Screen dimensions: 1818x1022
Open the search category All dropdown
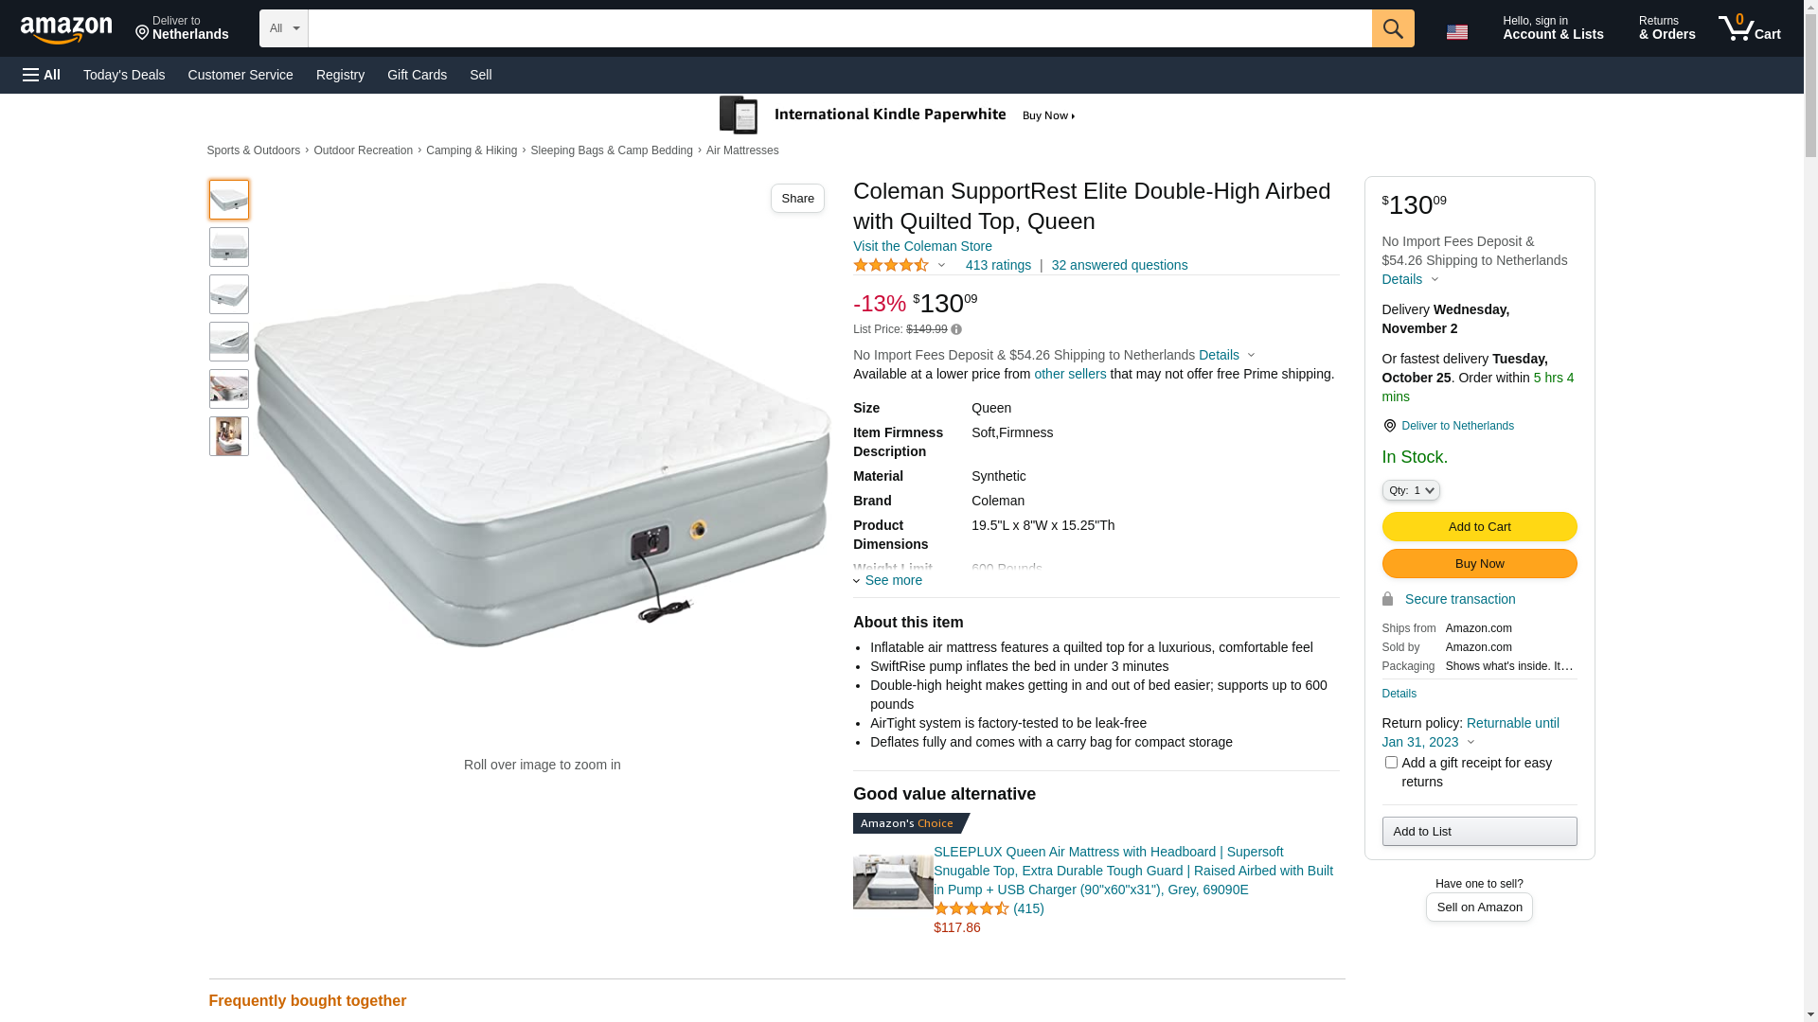click(x=283, y=28)
